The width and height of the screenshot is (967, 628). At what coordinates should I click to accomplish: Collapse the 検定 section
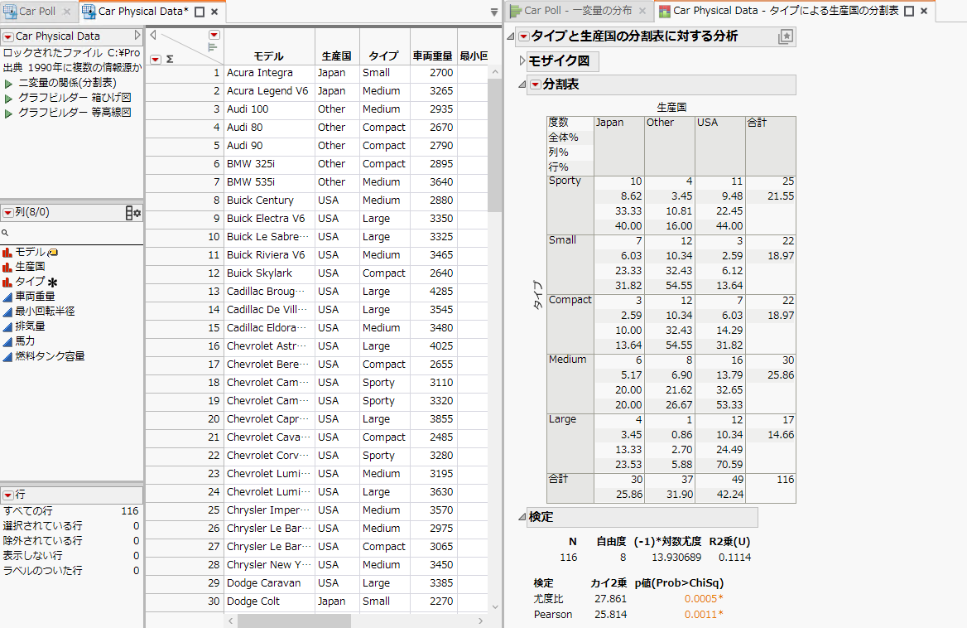pos(522,517)
